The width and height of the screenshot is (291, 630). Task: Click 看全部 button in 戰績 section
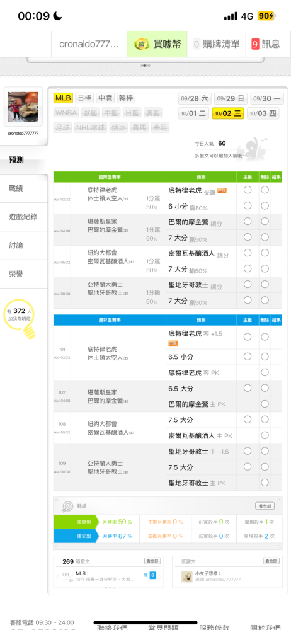click(x=265, y=506)
